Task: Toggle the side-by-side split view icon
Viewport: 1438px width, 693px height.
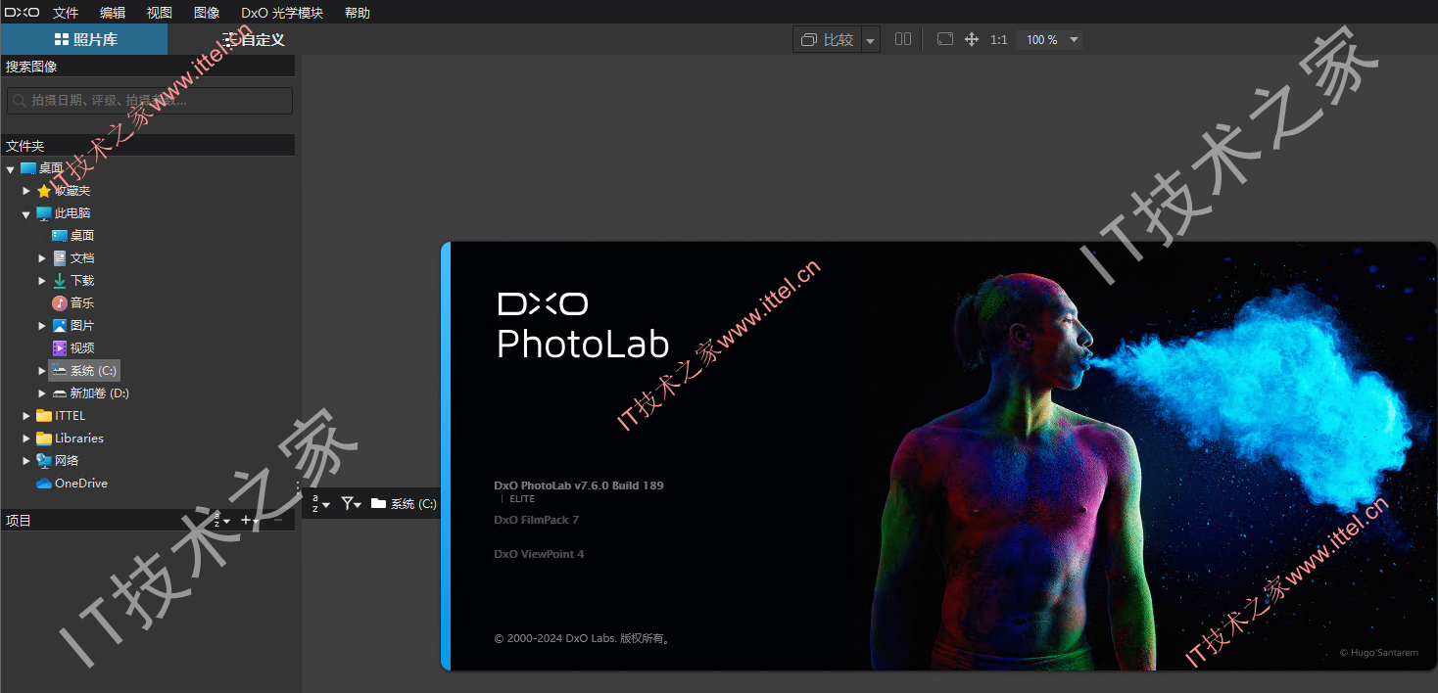Action: 903,39
